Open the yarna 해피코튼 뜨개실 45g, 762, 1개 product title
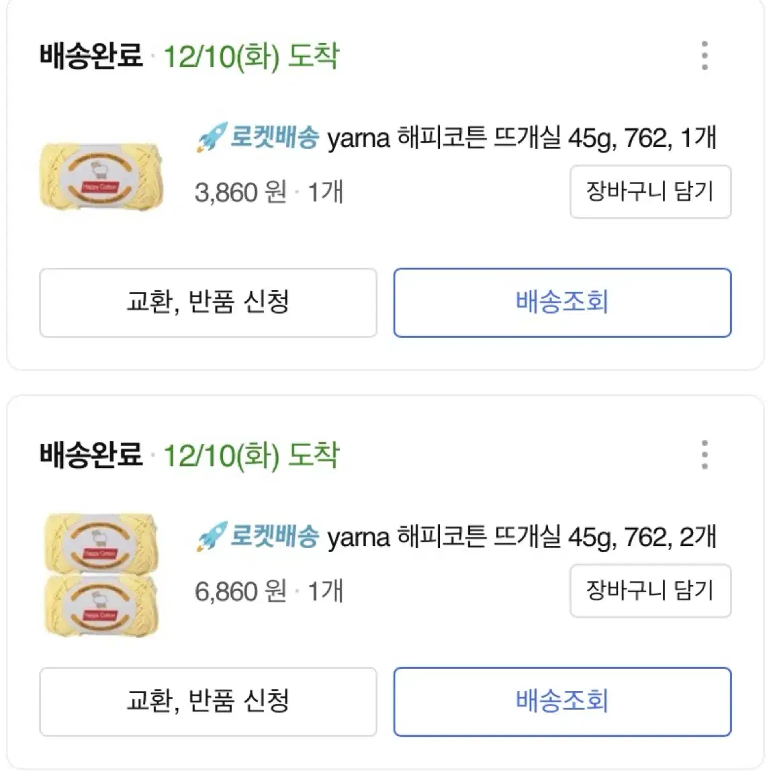771x771 pixels. [522, 138]
